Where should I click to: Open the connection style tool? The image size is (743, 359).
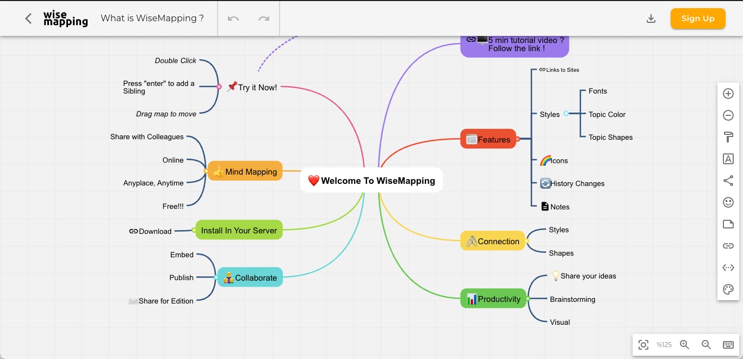pyautogui.click(x=728, y=181)
